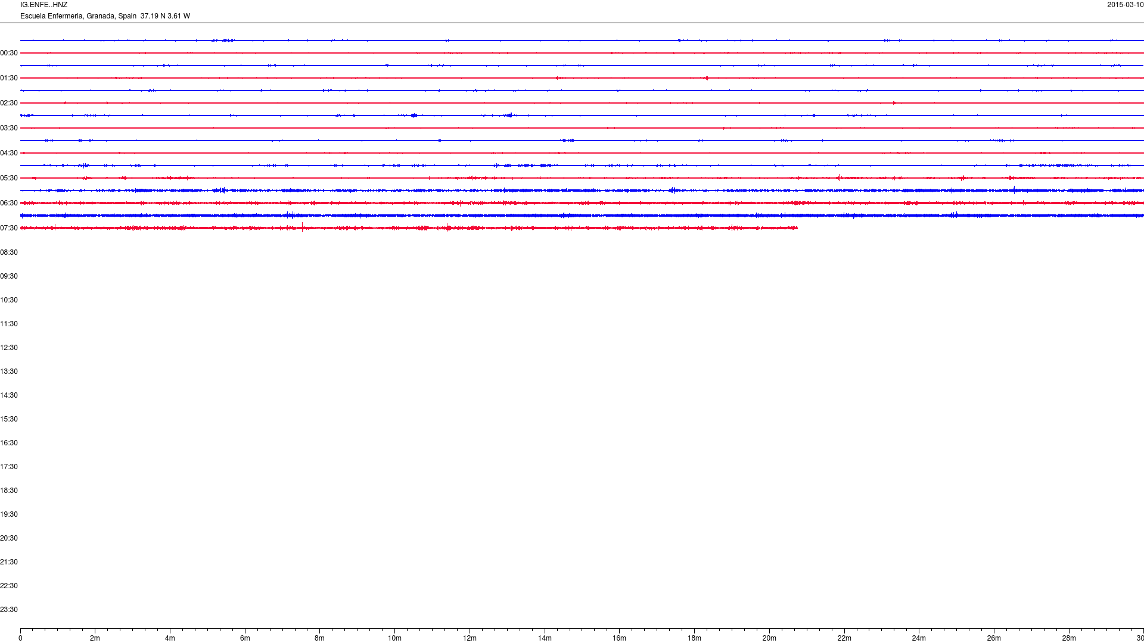Select the 23:30 time row label
The image size is (1144, 643).
(9, 610)
